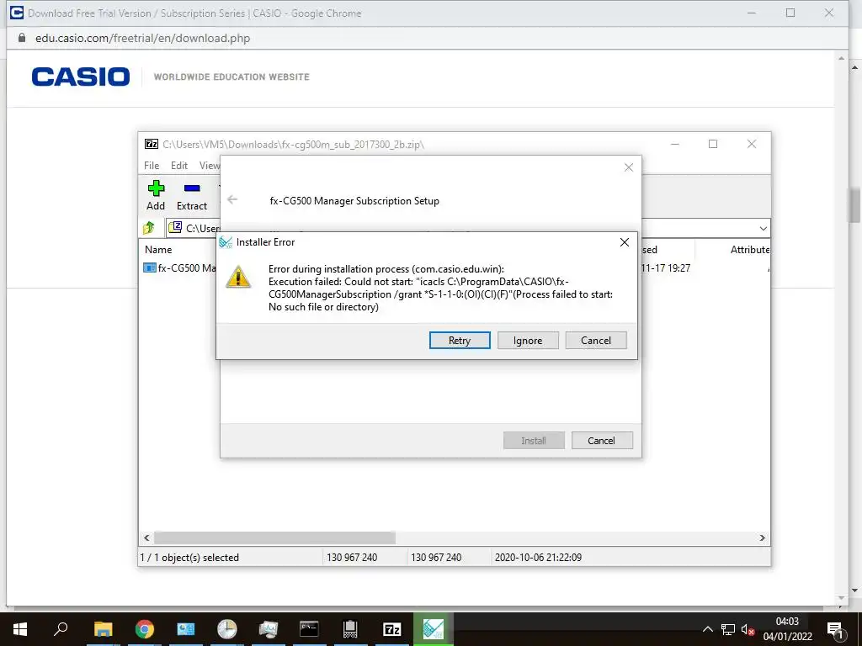Open the notification center icon
Viewport: 862px width, 646px height.
(835, 629)
